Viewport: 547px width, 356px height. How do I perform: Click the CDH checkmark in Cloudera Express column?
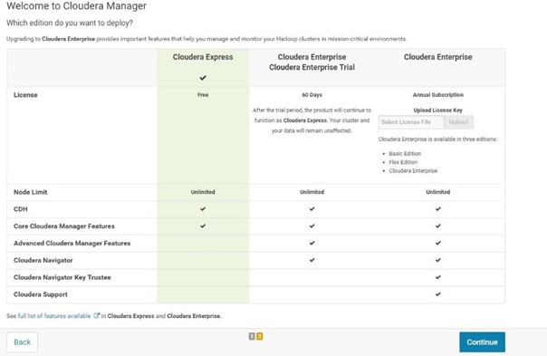tap(203, 208)
